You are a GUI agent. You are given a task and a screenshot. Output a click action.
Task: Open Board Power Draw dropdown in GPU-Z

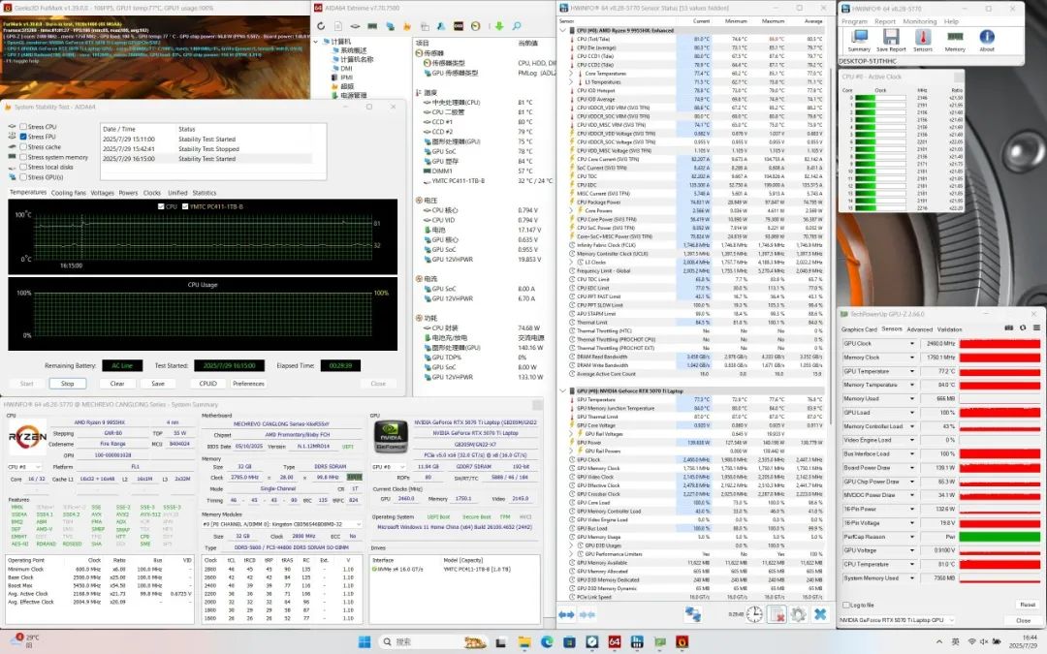coord(912,468)
